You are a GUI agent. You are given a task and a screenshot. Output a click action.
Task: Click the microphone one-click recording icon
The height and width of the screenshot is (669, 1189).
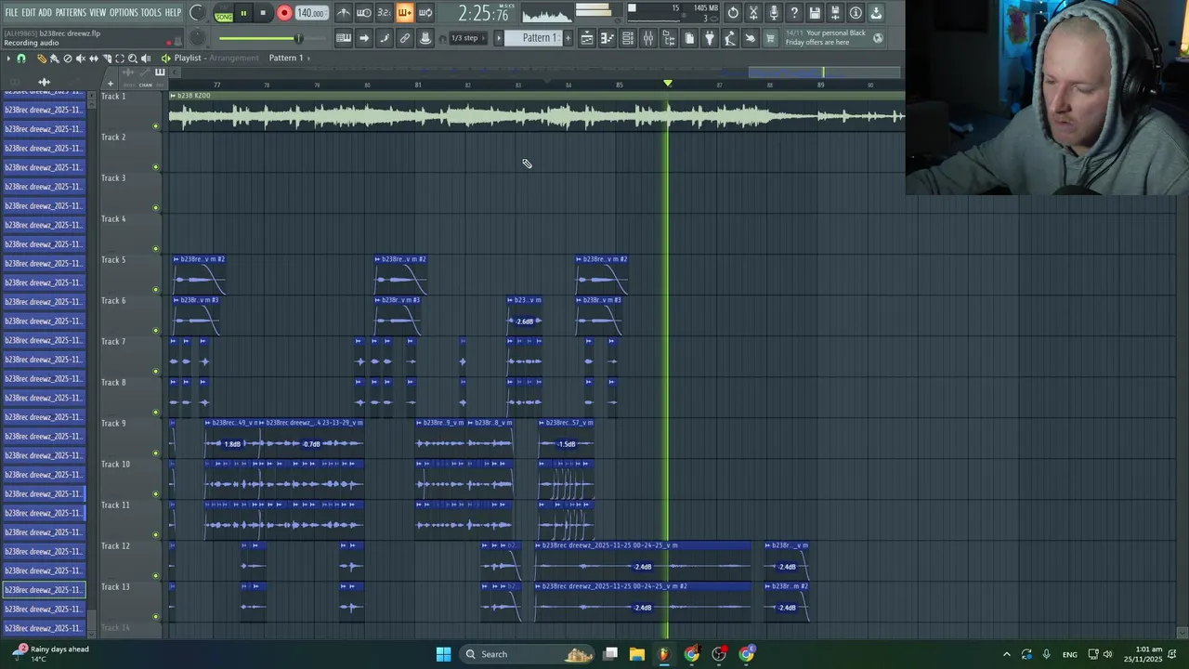click(x=774, y=13)
